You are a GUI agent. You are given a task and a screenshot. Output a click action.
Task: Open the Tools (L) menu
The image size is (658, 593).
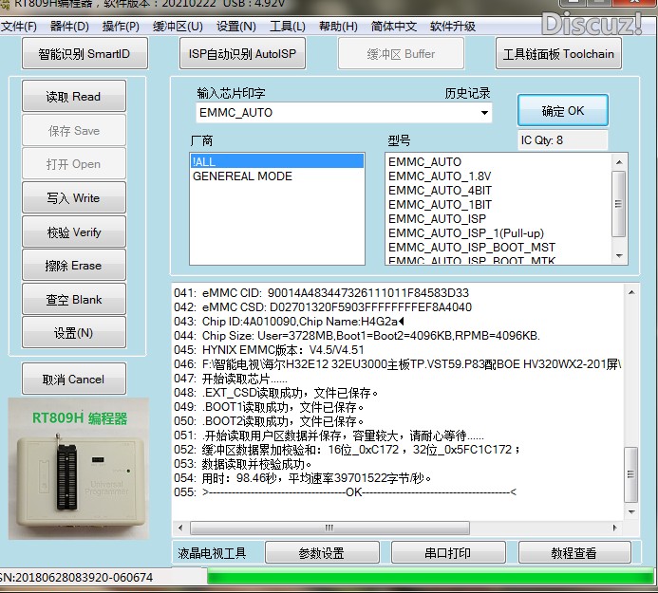287,27
